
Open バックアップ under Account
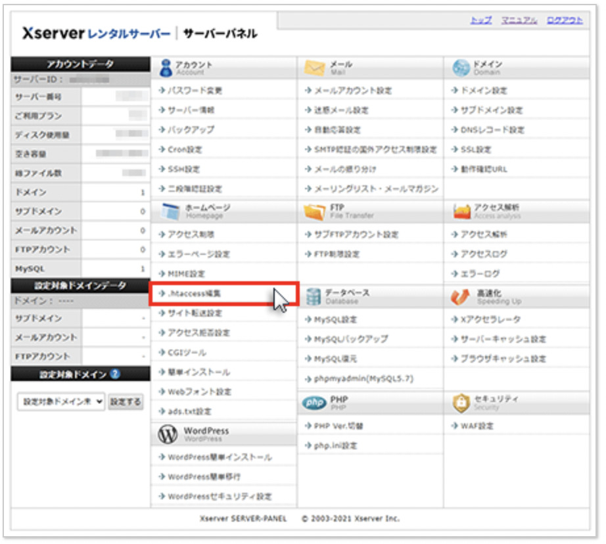pyautogui.click(x=191, y=130)
